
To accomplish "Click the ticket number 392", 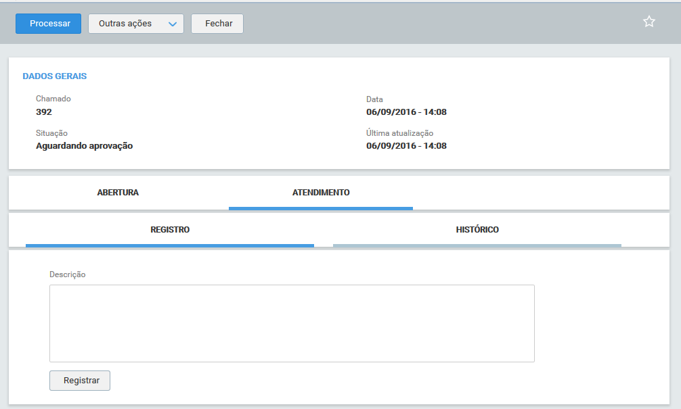I will (x=44, y=112).
